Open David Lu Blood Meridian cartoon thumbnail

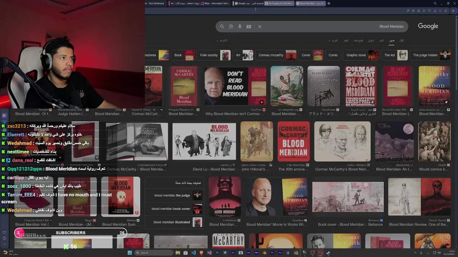pyautogui.click(x=204, y=142)
